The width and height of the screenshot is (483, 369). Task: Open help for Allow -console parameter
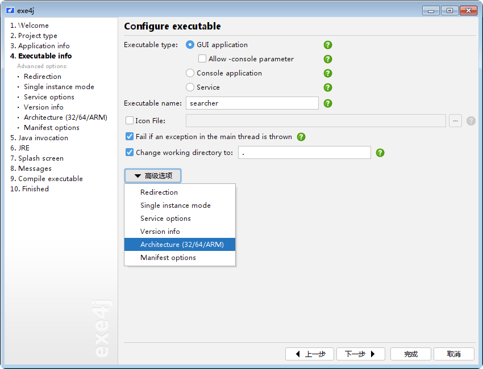pos(328,59)
